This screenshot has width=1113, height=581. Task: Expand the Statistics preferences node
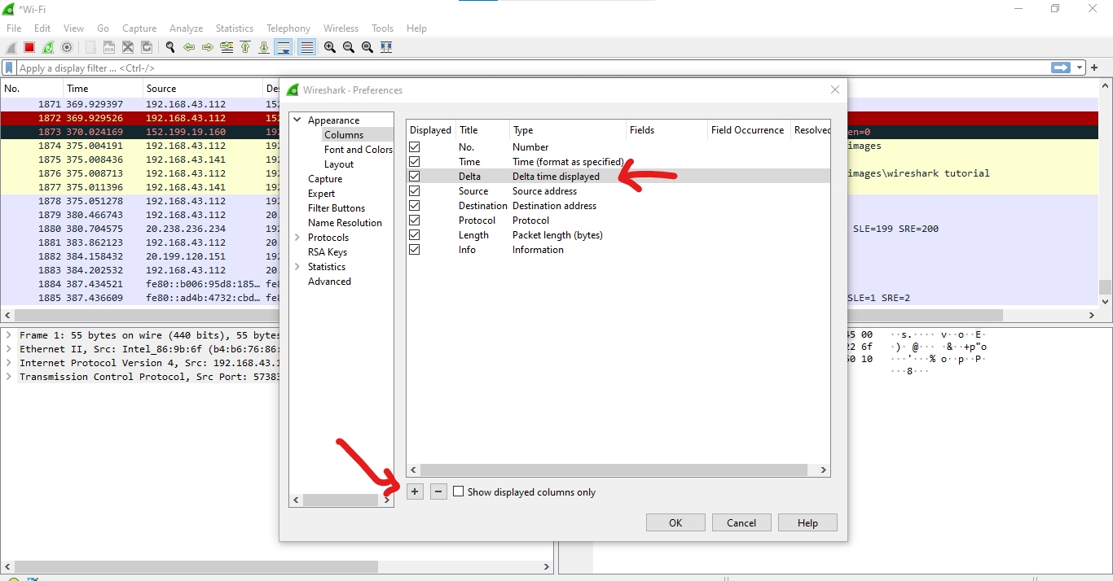point(297,267)
